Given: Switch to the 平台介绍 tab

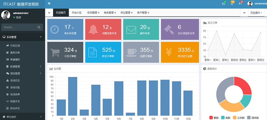Looking at the screenshot, I should [76, 13].
